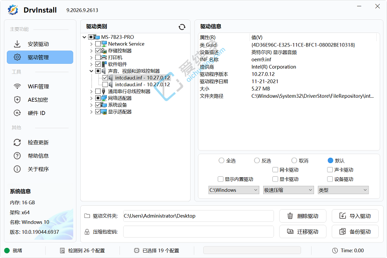The image size is (387, 258).
Task: Click the 驱动文件夹 path input field
Action: tap(198, 216)
